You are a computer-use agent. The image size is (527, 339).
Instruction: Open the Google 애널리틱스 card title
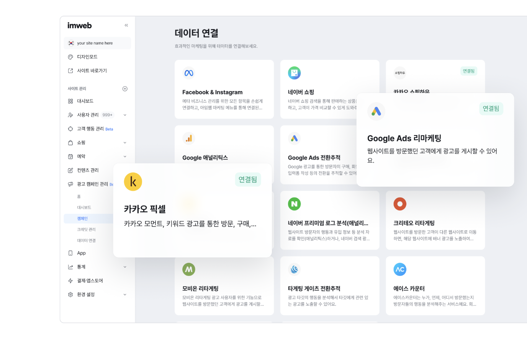[205, 158]
